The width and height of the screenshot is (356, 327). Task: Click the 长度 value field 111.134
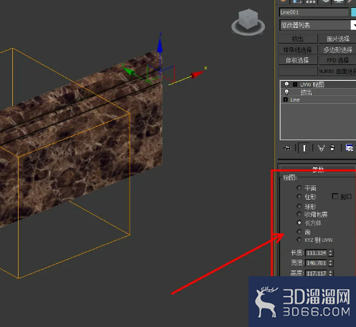tap(317, 253)
